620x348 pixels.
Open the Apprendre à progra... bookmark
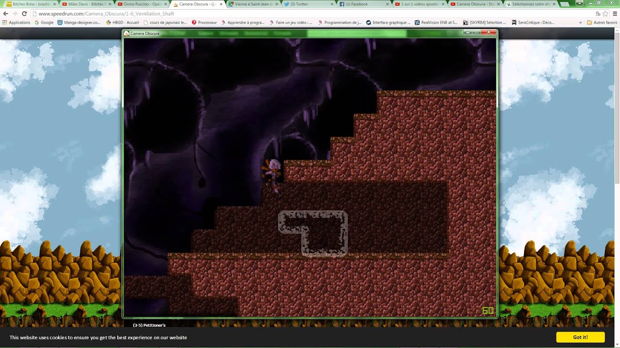[243, 22]
